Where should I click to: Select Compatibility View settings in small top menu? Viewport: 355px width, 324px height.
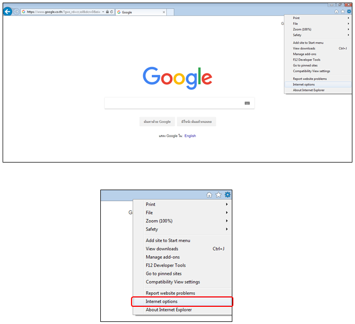point(318,71)
